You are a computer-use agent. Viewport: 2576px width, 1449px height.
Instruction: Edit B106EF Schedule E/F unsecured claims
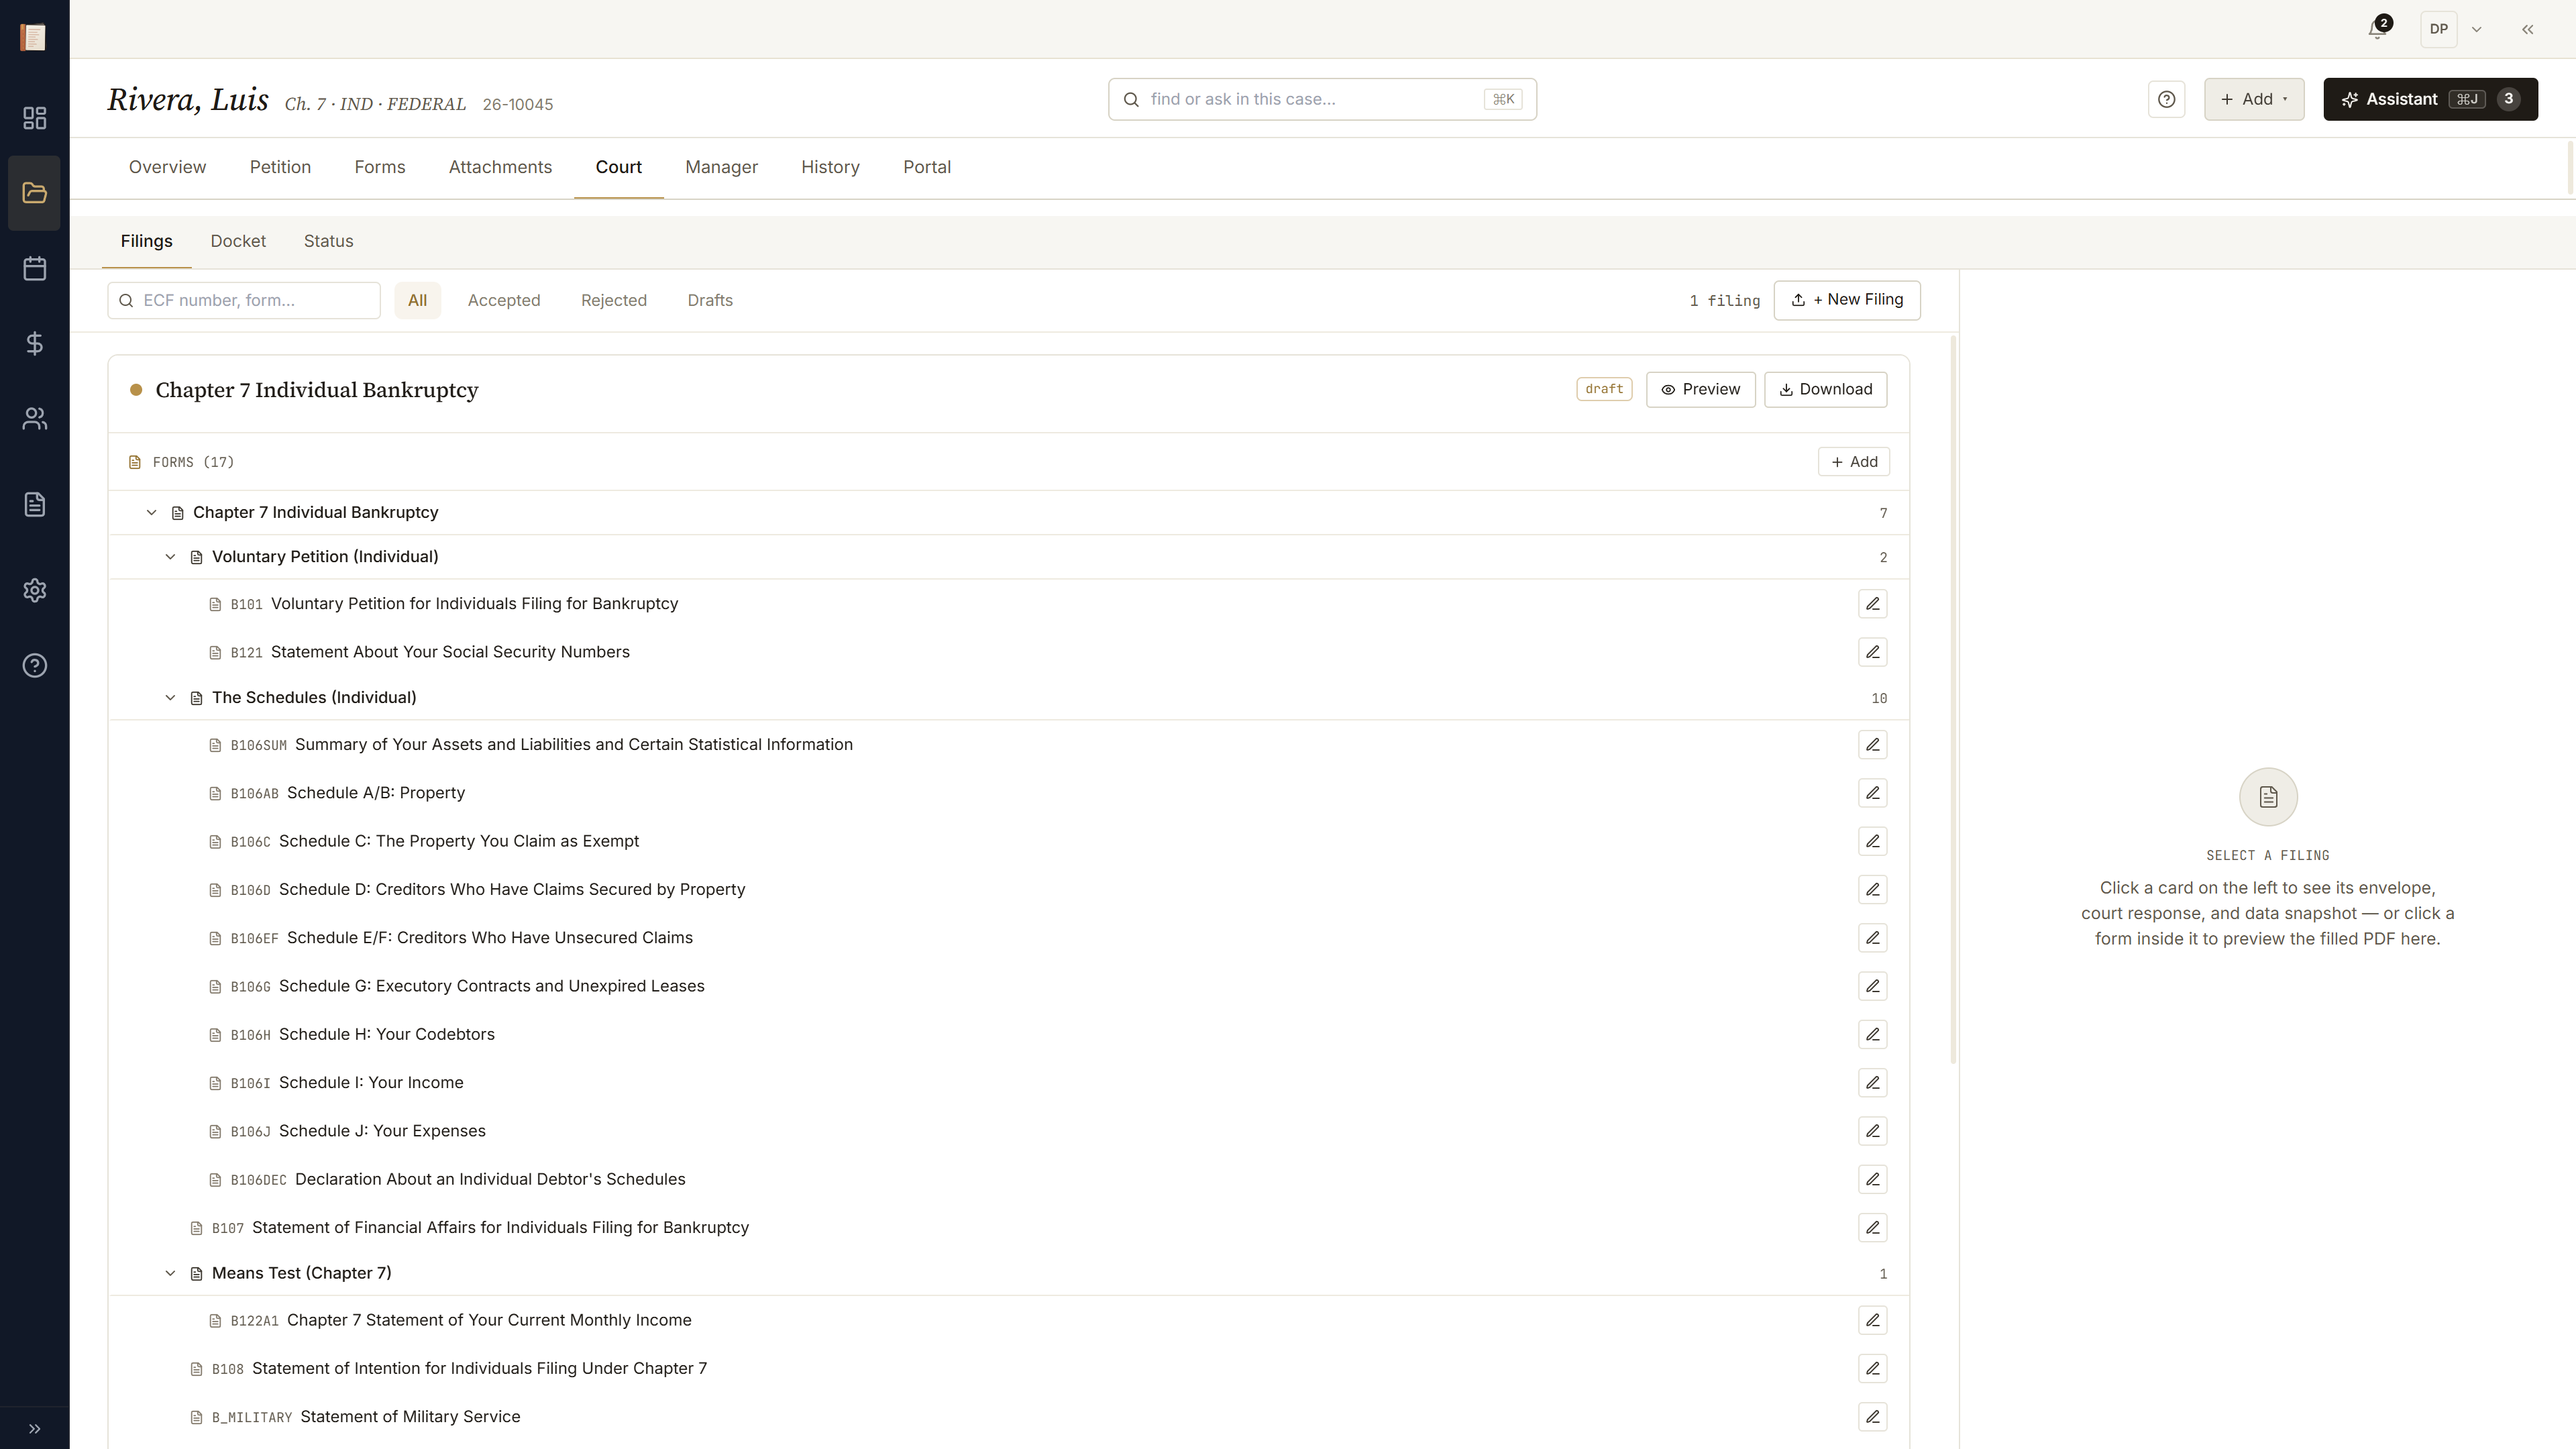[x=1872, y=938]
